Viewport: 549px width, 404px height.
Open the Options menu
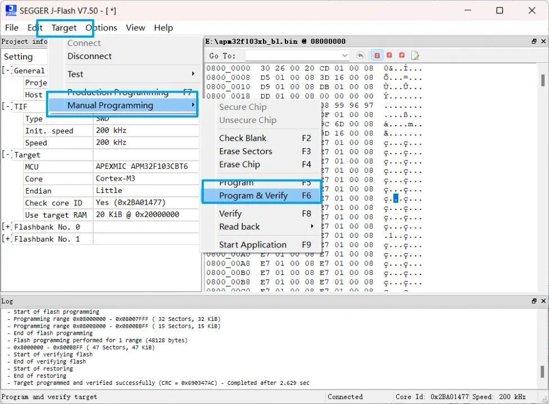(101, 27)
